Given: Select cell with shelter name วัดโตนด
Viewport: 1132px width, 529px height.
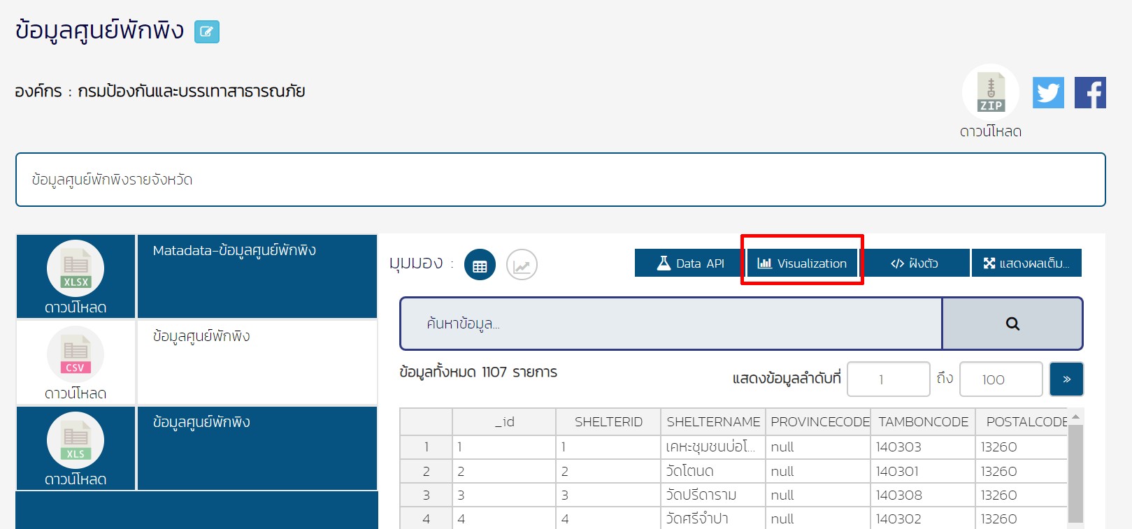Looking at the screenshot, I should coord(713,471).
